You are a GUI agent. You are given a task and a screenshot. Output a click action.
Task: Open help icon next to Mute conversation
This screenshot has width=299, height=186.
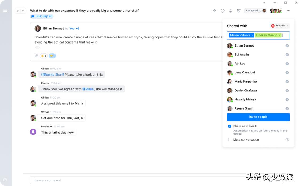click(287, 140)
